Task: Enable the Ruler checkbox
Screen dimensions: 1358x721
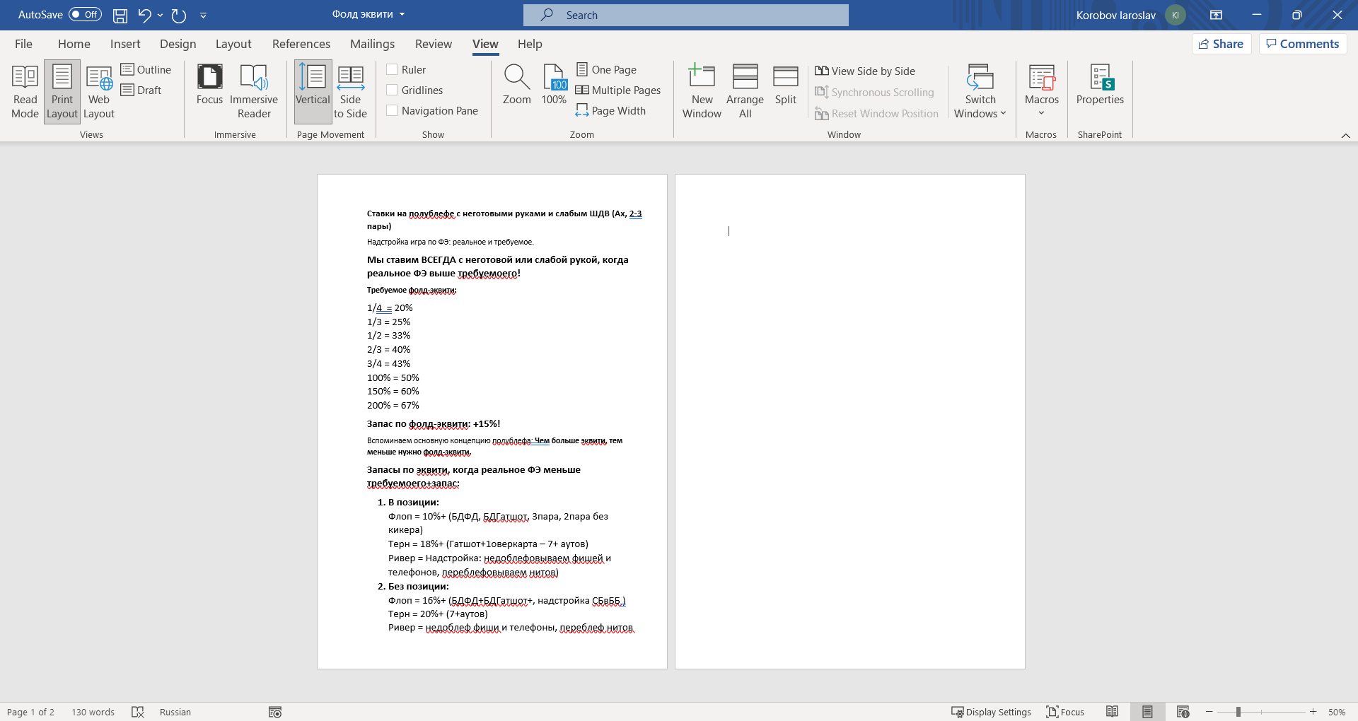Action: point(392,69)
